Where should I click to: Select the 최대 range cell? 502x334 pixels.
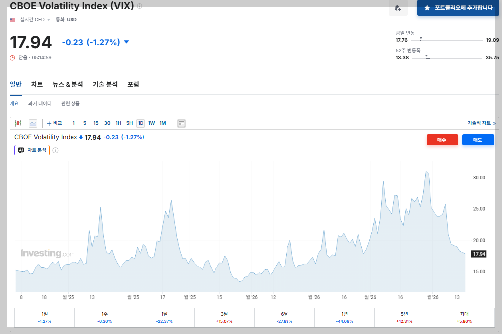coord(464,317)
